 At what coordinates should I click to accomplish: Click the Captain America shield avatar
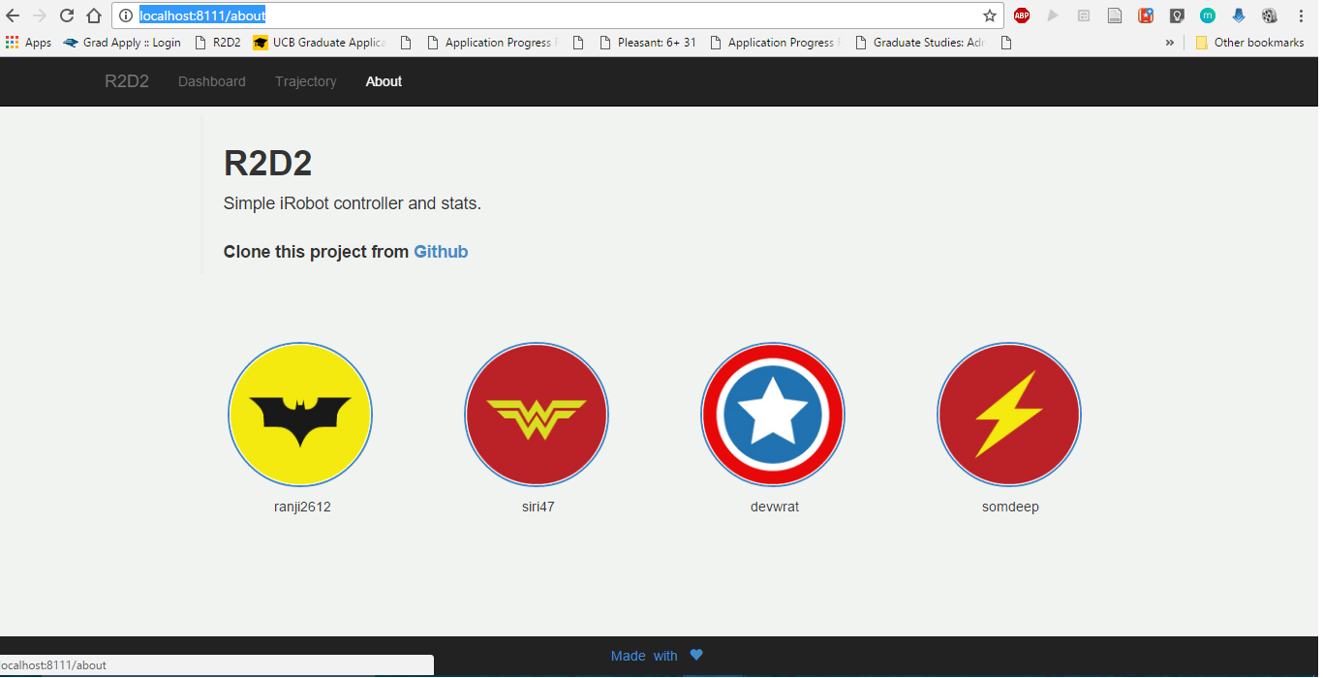point(773,415)
